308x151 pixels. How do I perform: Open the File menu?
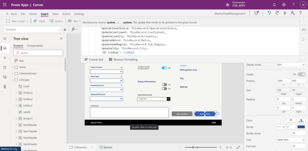(x=23, y=14)
